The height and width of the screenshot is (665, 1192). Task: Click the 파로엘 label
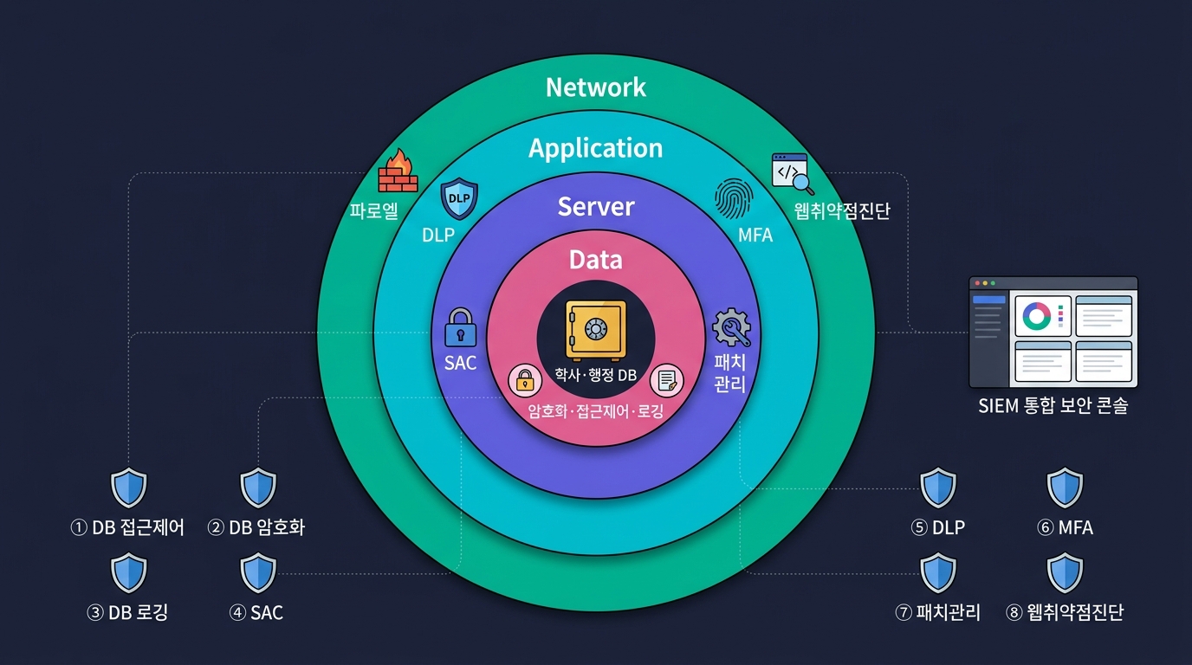tap(373, 210)
